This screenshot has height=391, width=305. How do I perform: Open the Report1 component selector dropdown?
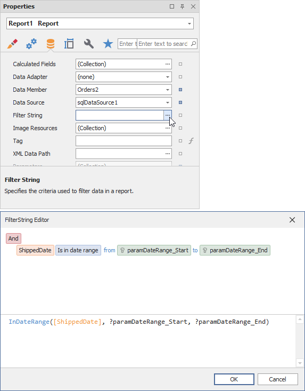click(x=189, y=23)
